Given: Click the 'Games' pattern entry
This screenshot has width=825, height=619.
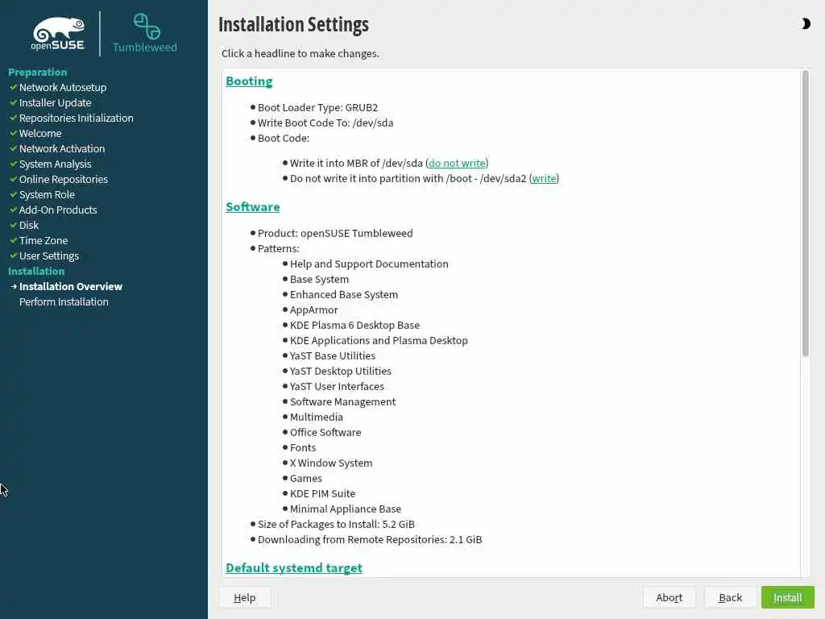Looking at the screenshot, I should coord(305,478).
